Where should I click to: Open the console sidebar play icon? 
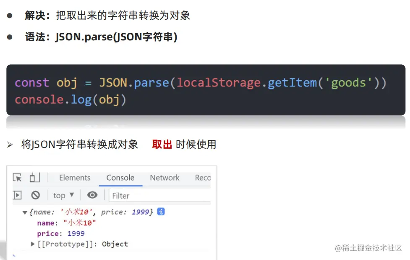(x=17, y=195)
